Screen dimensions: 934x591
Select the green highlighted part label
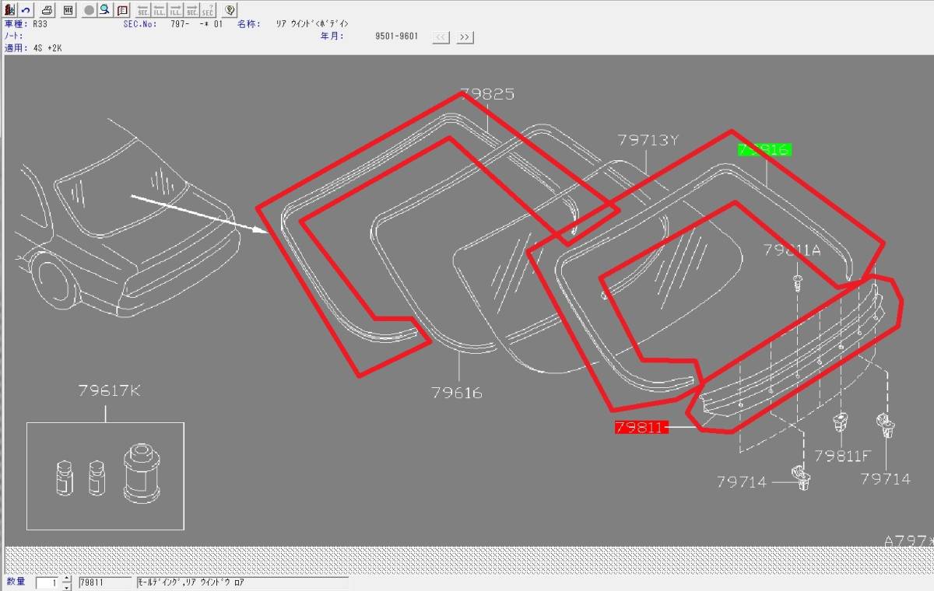(764, 149)
